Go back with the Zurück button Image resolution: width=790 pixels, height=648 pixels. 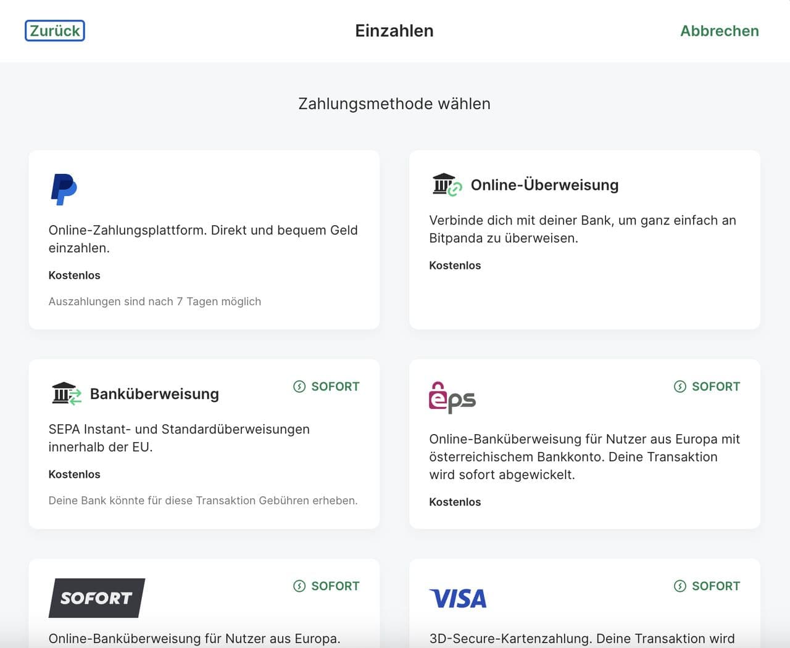coord(55,31)
